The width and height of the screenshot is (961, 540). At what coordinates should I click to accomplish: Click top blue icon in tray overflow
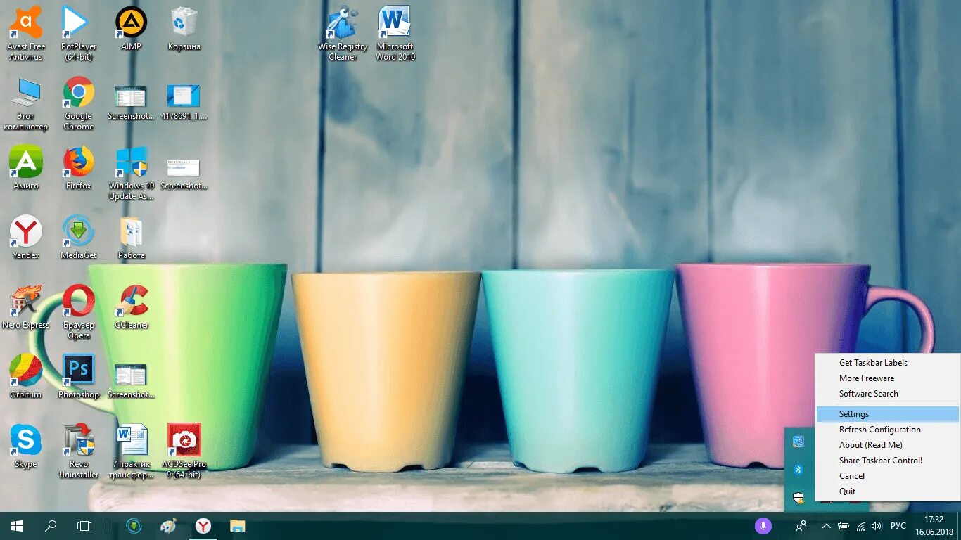pos(798,442)
